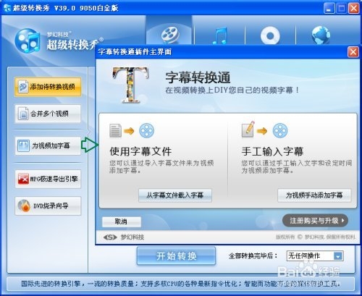Click the page icon on 合并多个视频
Image resolution: width=362 pixels, height=296 pixels.
[x=23, y=114]
